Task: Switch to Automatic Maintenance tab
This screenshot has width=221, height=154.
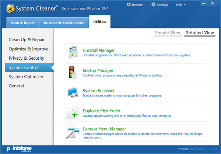Action: 64,23
